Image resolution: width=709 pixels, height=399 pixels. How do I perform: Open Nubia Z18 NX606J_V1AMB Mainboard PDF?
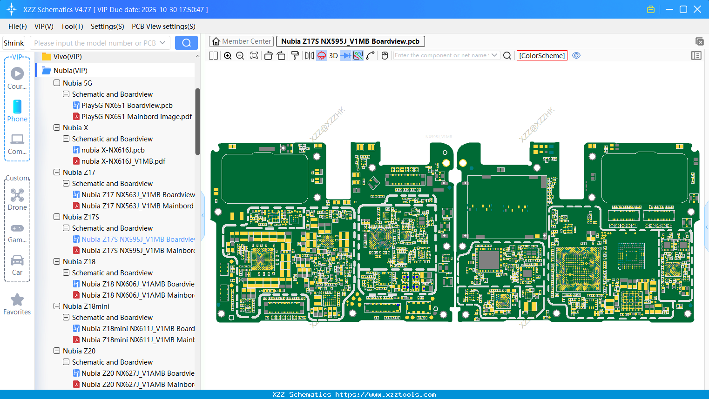(x=135, y=295)
